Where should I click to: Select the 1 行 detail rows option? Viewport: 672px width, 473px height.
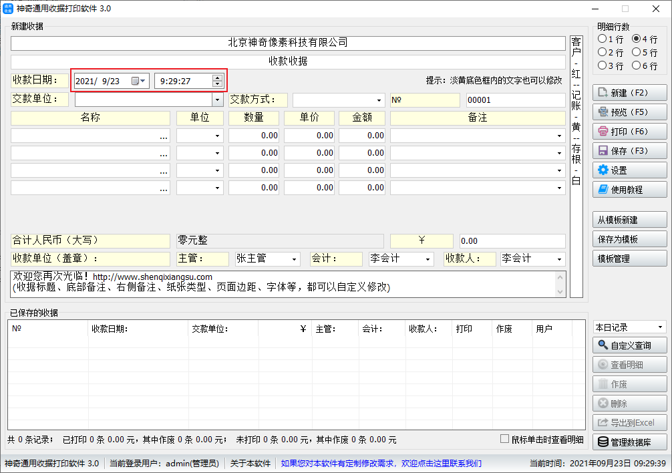(611, 39)
